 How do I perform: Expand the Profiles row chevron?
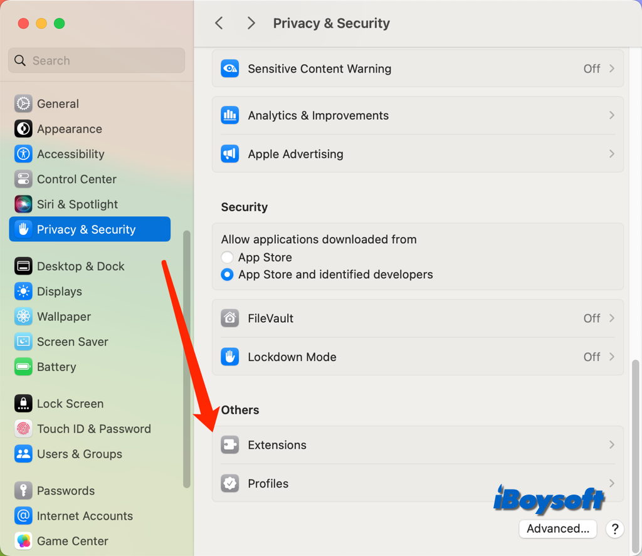[x=611, y=483]
